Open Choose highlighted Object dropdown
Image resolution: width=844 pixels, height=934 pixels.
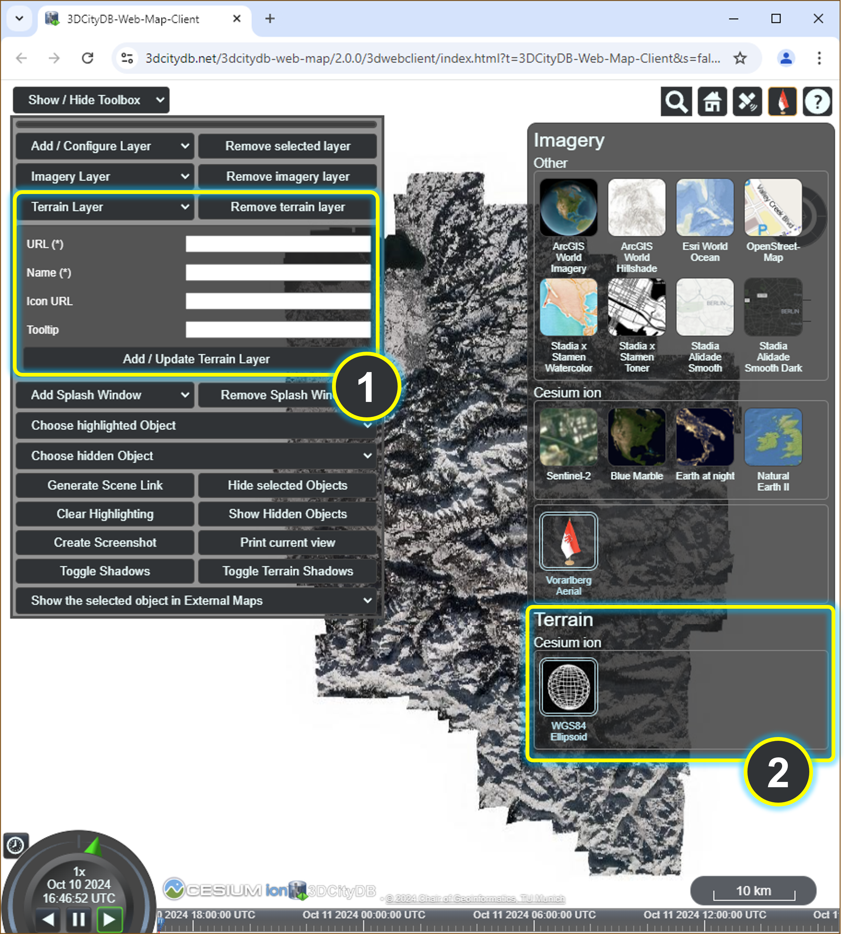point(195,425)
